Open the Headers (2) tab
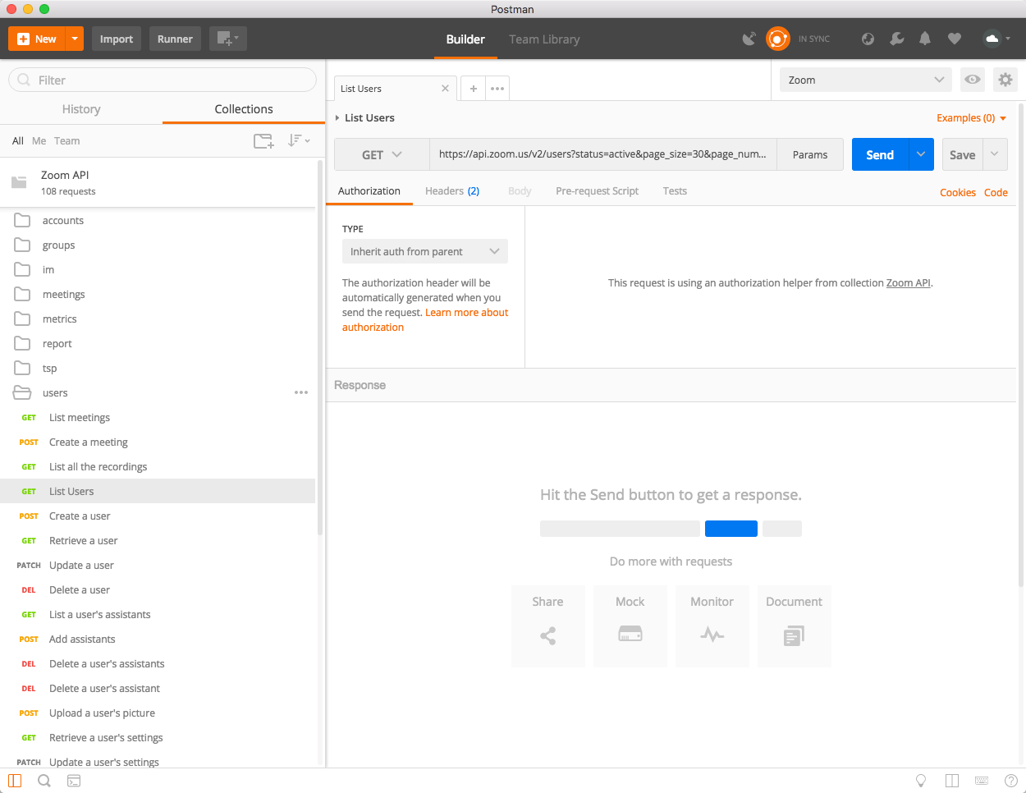1026x793 pixels. [451, 190]
